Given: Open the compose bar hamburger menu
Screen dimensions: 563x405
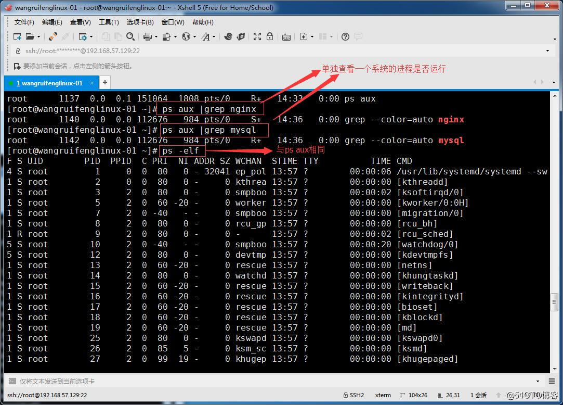Looking at the screenshot, I should pyautogui.click(x=552, y=381).
